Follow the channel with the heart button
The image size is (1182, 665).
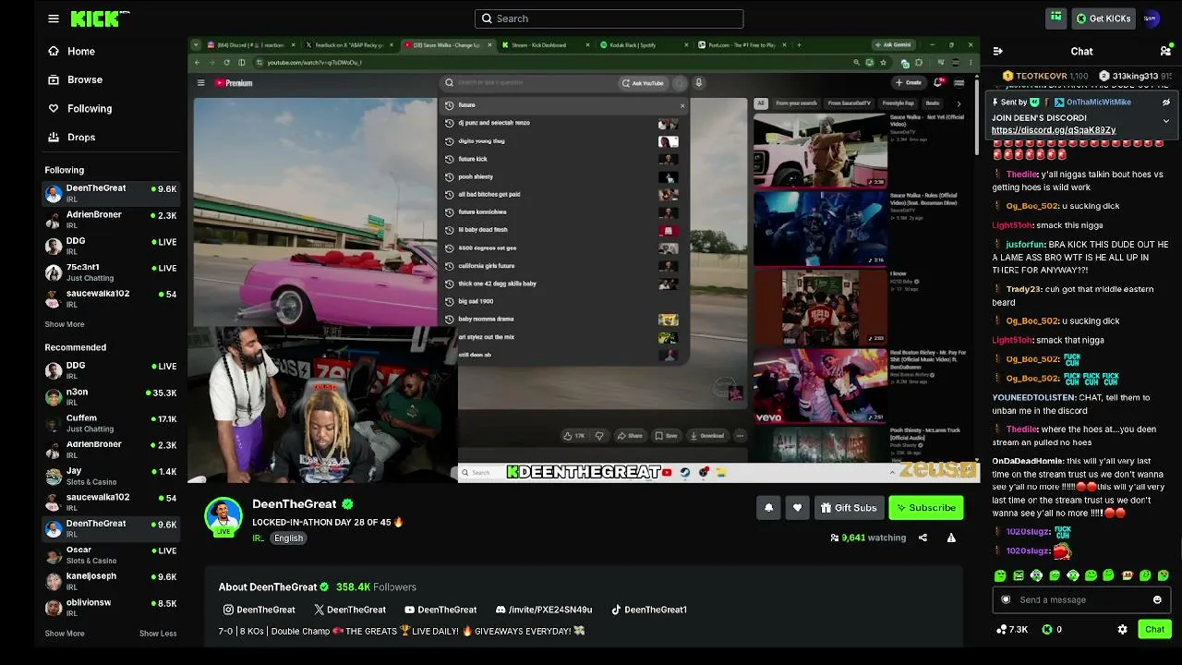(x=798, y=508)
